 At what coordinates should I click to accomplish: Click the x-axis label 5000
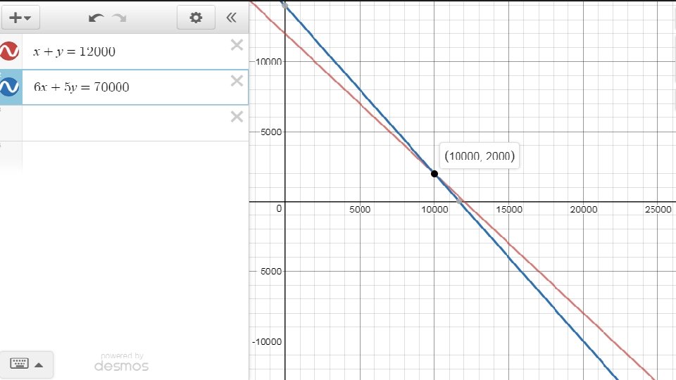pyautogui.click(x=360, y=210)
